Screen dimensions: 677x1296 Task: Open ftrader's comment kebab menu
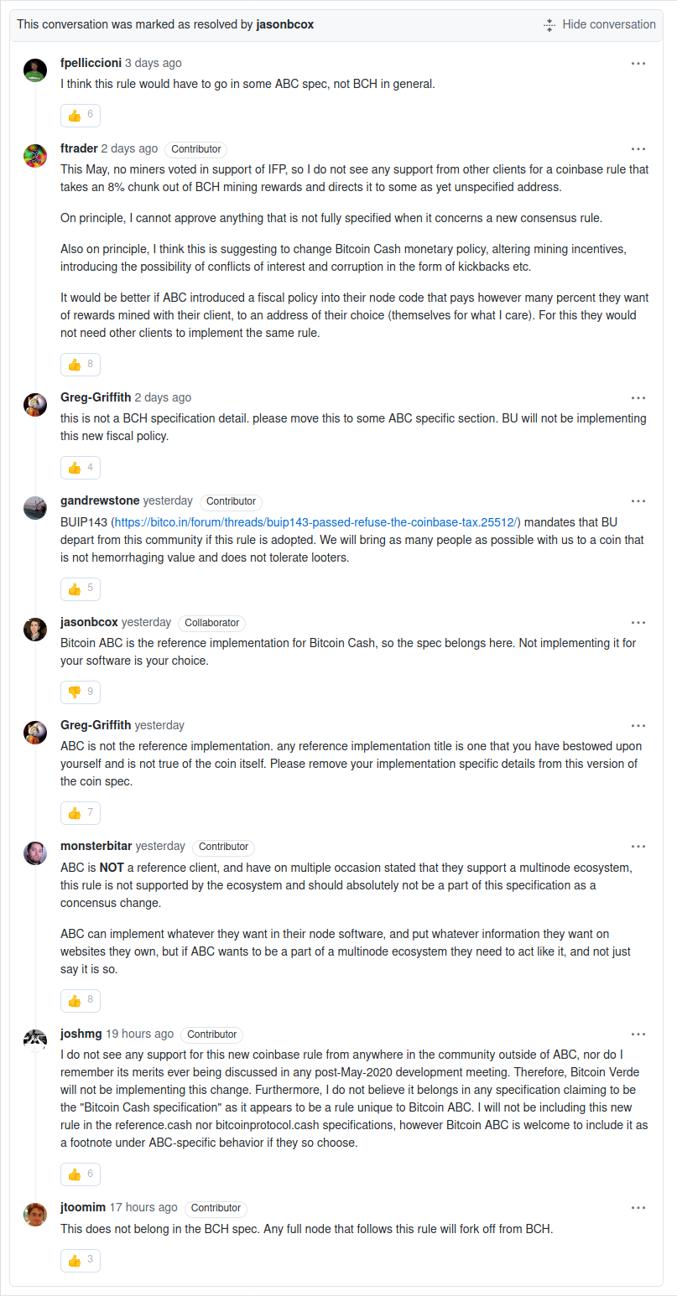click(638, 149)
